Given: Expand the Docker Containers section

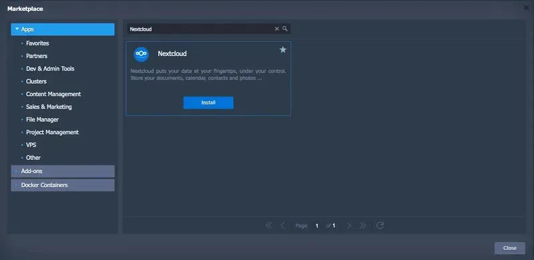Looking at the screenshot, I should coord(63,185).
